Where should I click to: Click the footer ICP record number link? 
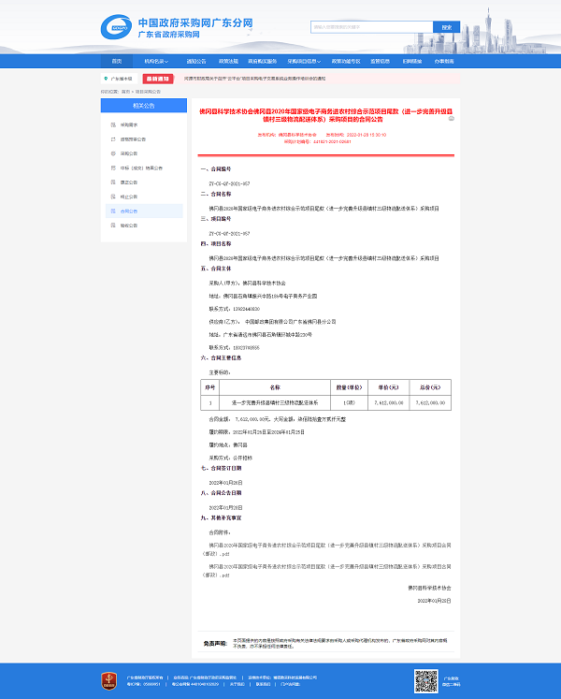[143, 684]
